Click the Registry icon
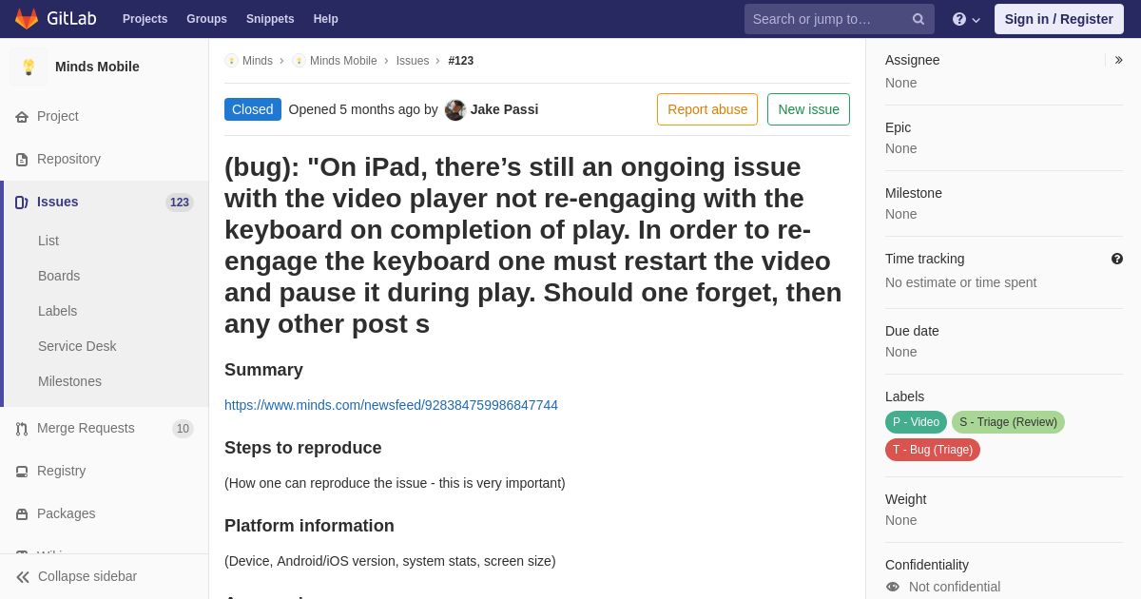 pyautogui.click(x=22, y=472)
